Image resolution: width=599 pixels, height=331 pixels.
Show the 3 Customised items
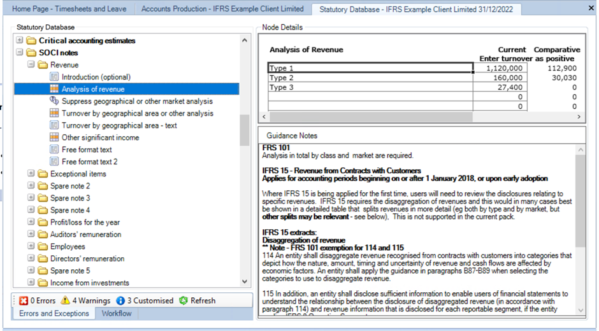[x=150, y=301]
